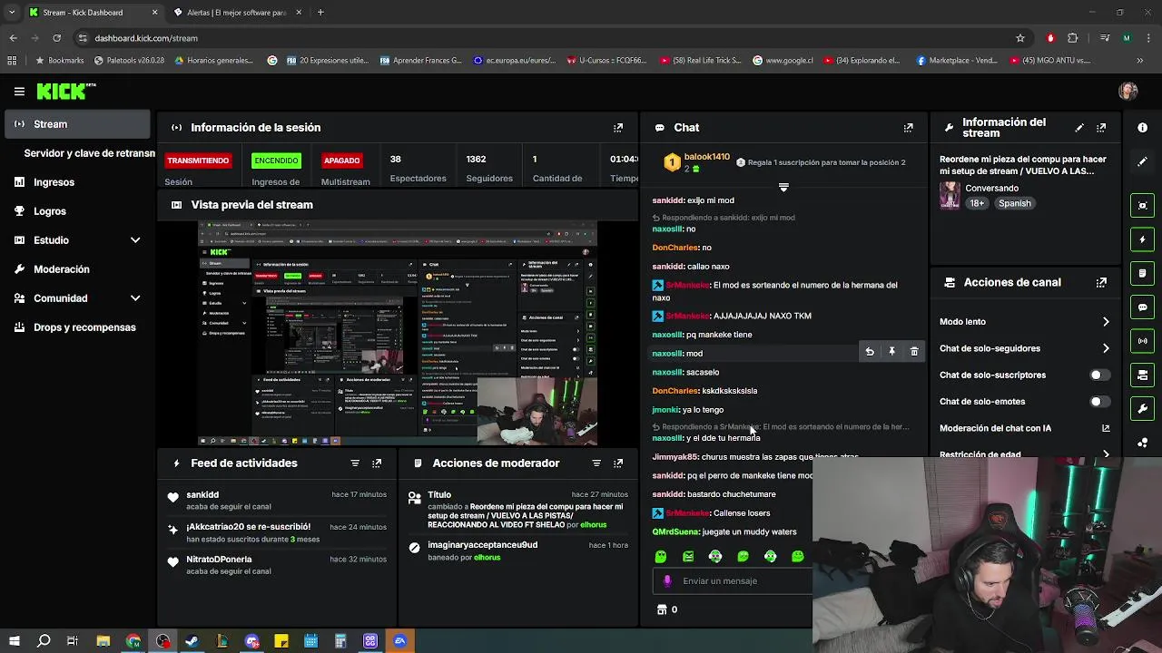Image resolution: width=1162 pixels, height=653 pixels.
Task: Click the info icon in the right sidebar
Action: pos(1143,128)
